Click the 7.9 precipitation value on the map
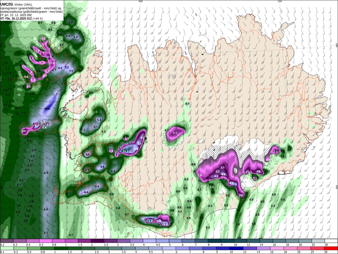Image resolution: width=338 pixels, height=254 pixels. (x=88, y=154)
